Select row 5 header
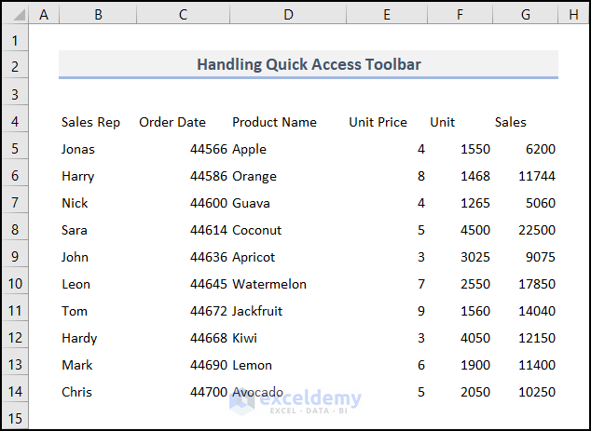This screenshot has height=431, width=591. tap(15, 149)
